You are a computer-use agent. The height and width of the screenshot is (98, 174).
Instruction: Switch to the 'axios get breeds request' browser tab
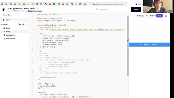tap(108, 4)
